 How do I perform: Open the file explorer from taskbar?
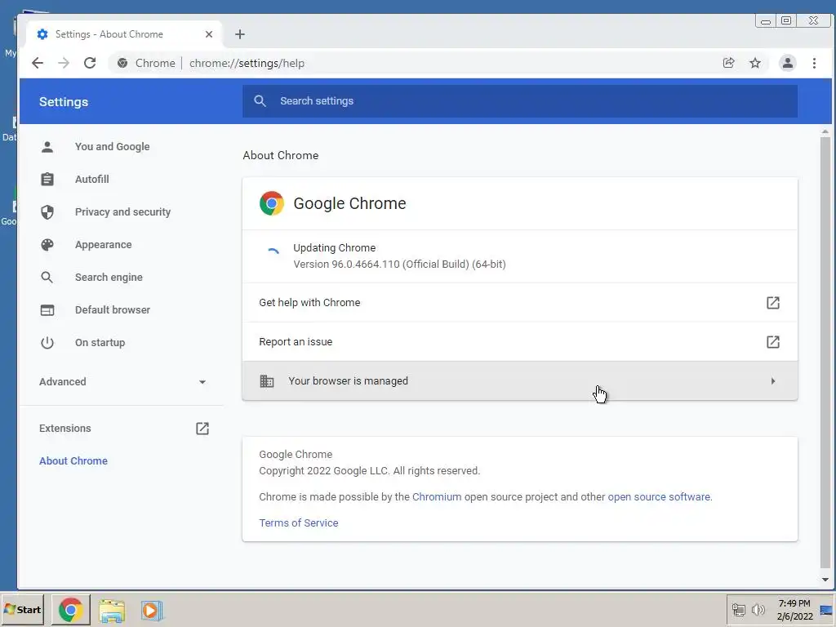tap(112, 611)
